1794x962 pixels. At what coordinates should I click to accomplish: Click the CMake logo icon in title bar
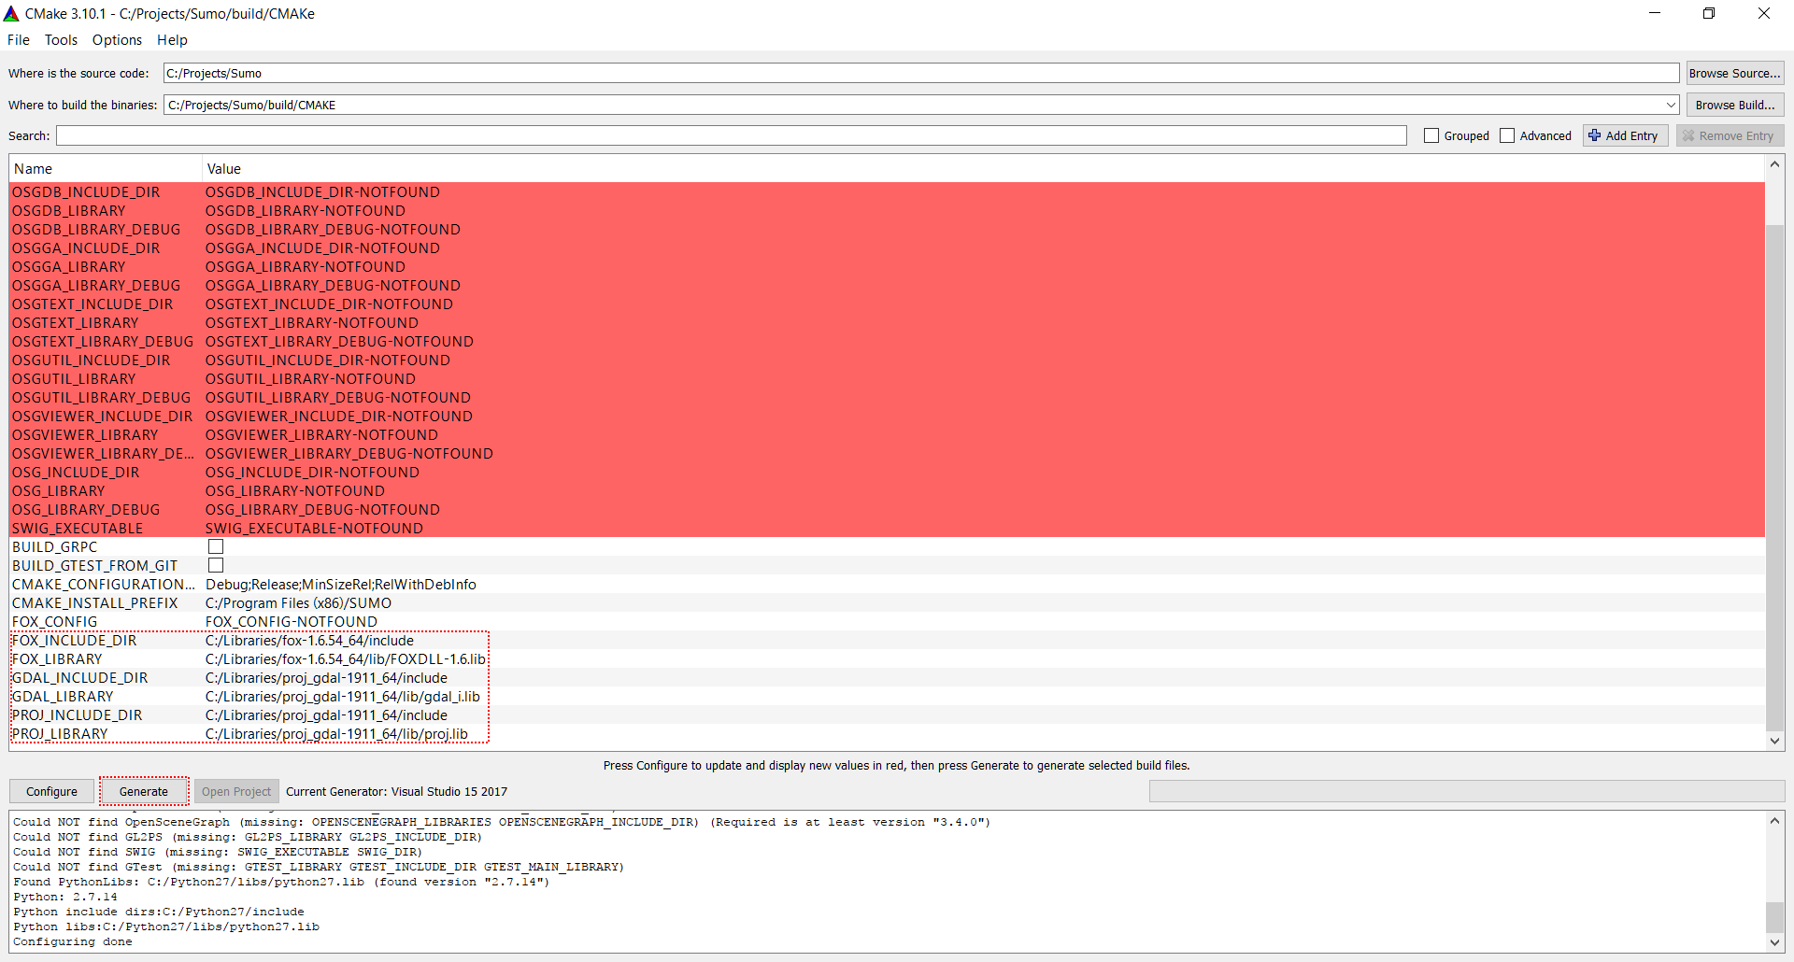(11, 14)
